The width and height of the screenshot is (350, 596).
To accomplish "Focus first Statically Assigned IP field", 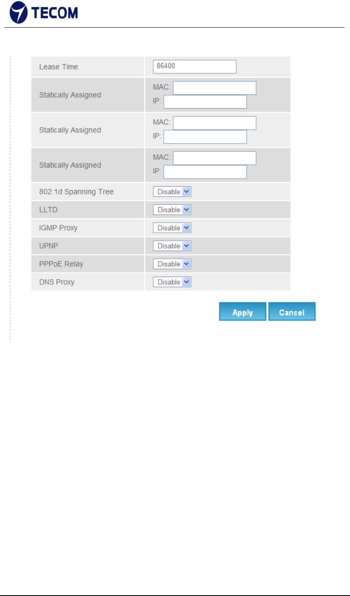I will click(x=205, y=102).
